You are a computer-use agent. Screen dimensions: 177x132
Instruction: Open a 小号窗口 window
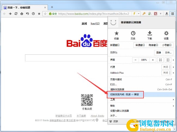(167, 45)
